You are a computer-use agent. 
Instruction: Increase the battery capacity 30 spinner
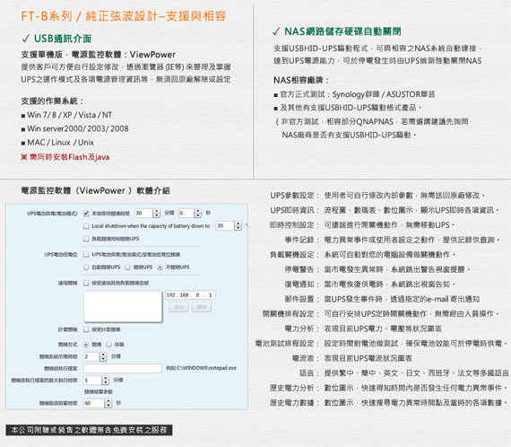pos(238,223)
